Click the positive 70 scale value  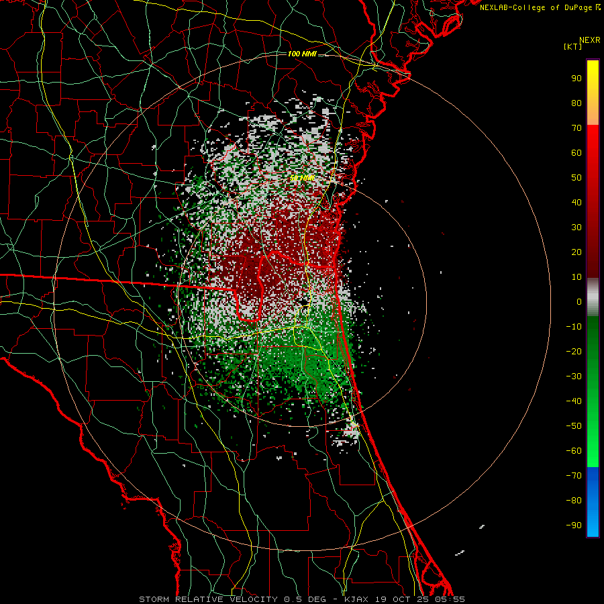(x=576, y=128)
